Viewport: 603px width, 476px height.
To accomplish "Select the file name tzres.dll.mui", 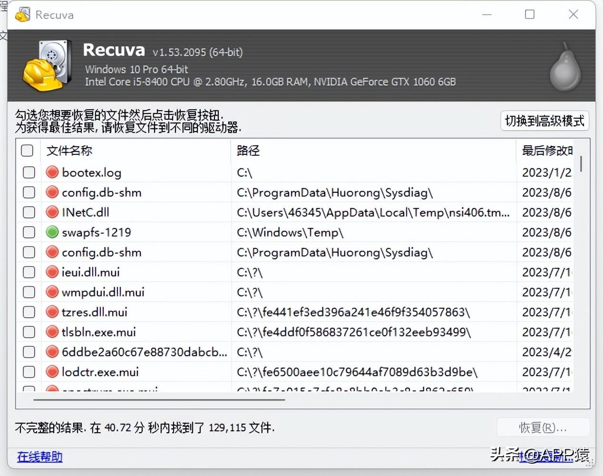I will click(95, 312).
